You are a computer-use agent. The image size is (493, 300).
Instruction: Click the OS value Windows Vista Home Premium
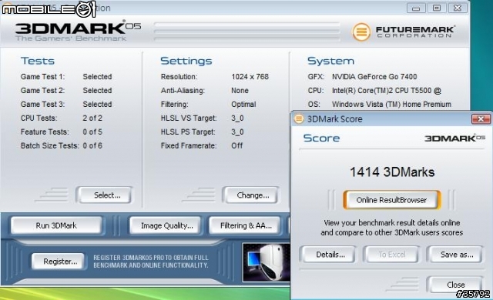[x=391, y=104]
